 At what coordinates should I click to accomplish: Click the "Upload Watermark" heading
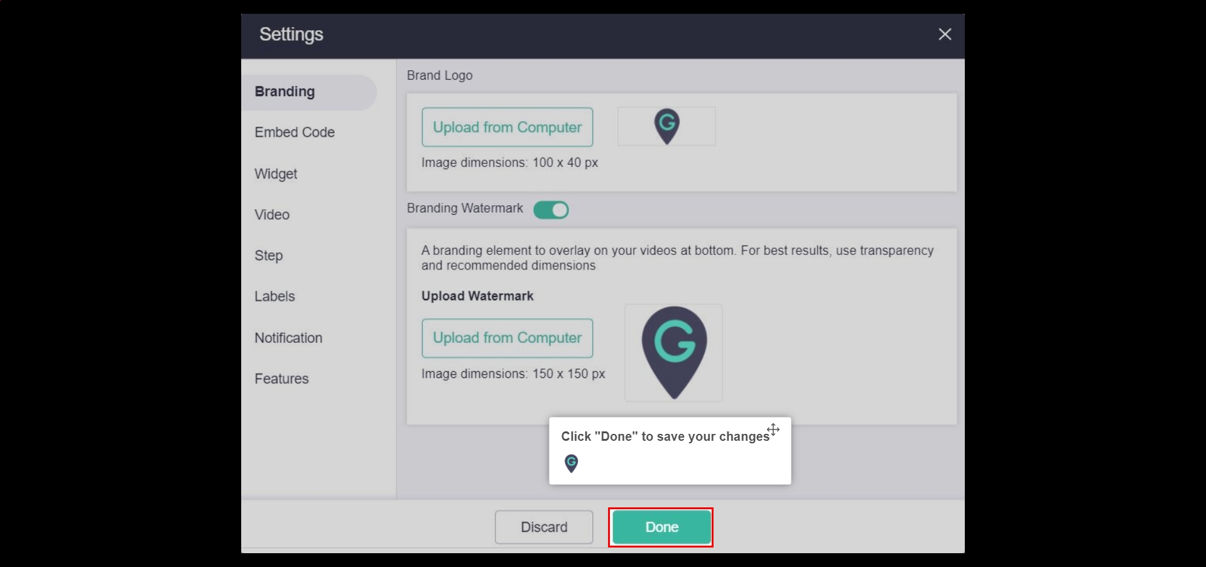pos(477,296)
